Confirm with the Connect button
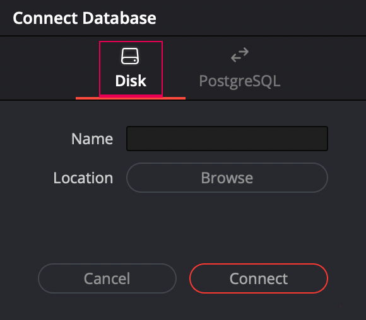This screenshot has width=366, height=320. (x=259, y=278)
